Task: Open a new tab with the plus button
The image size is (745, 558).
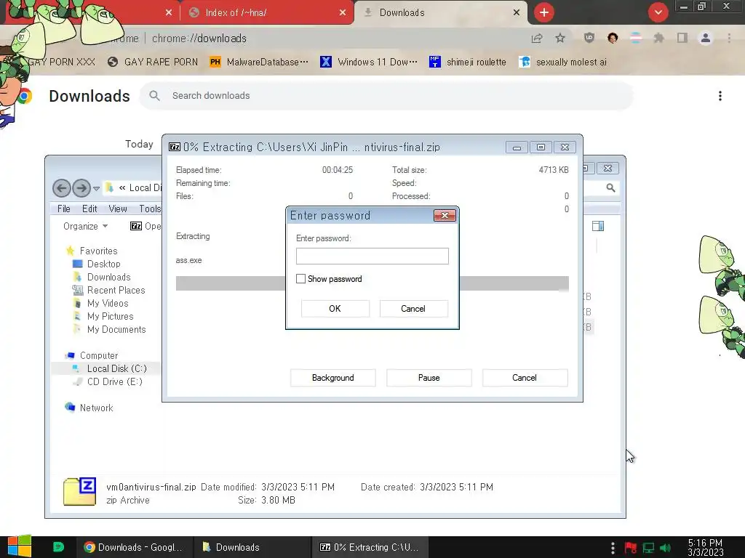Action: tap(544, 12)
